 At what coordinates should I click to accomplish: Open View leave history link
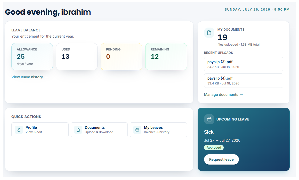(30, 77)
